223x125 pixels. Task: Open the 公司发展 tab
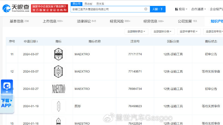187,21
